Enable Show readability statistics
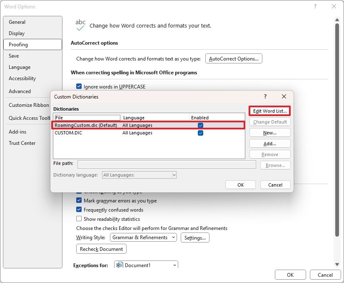344x283 pixels. [x=79, y=219]
